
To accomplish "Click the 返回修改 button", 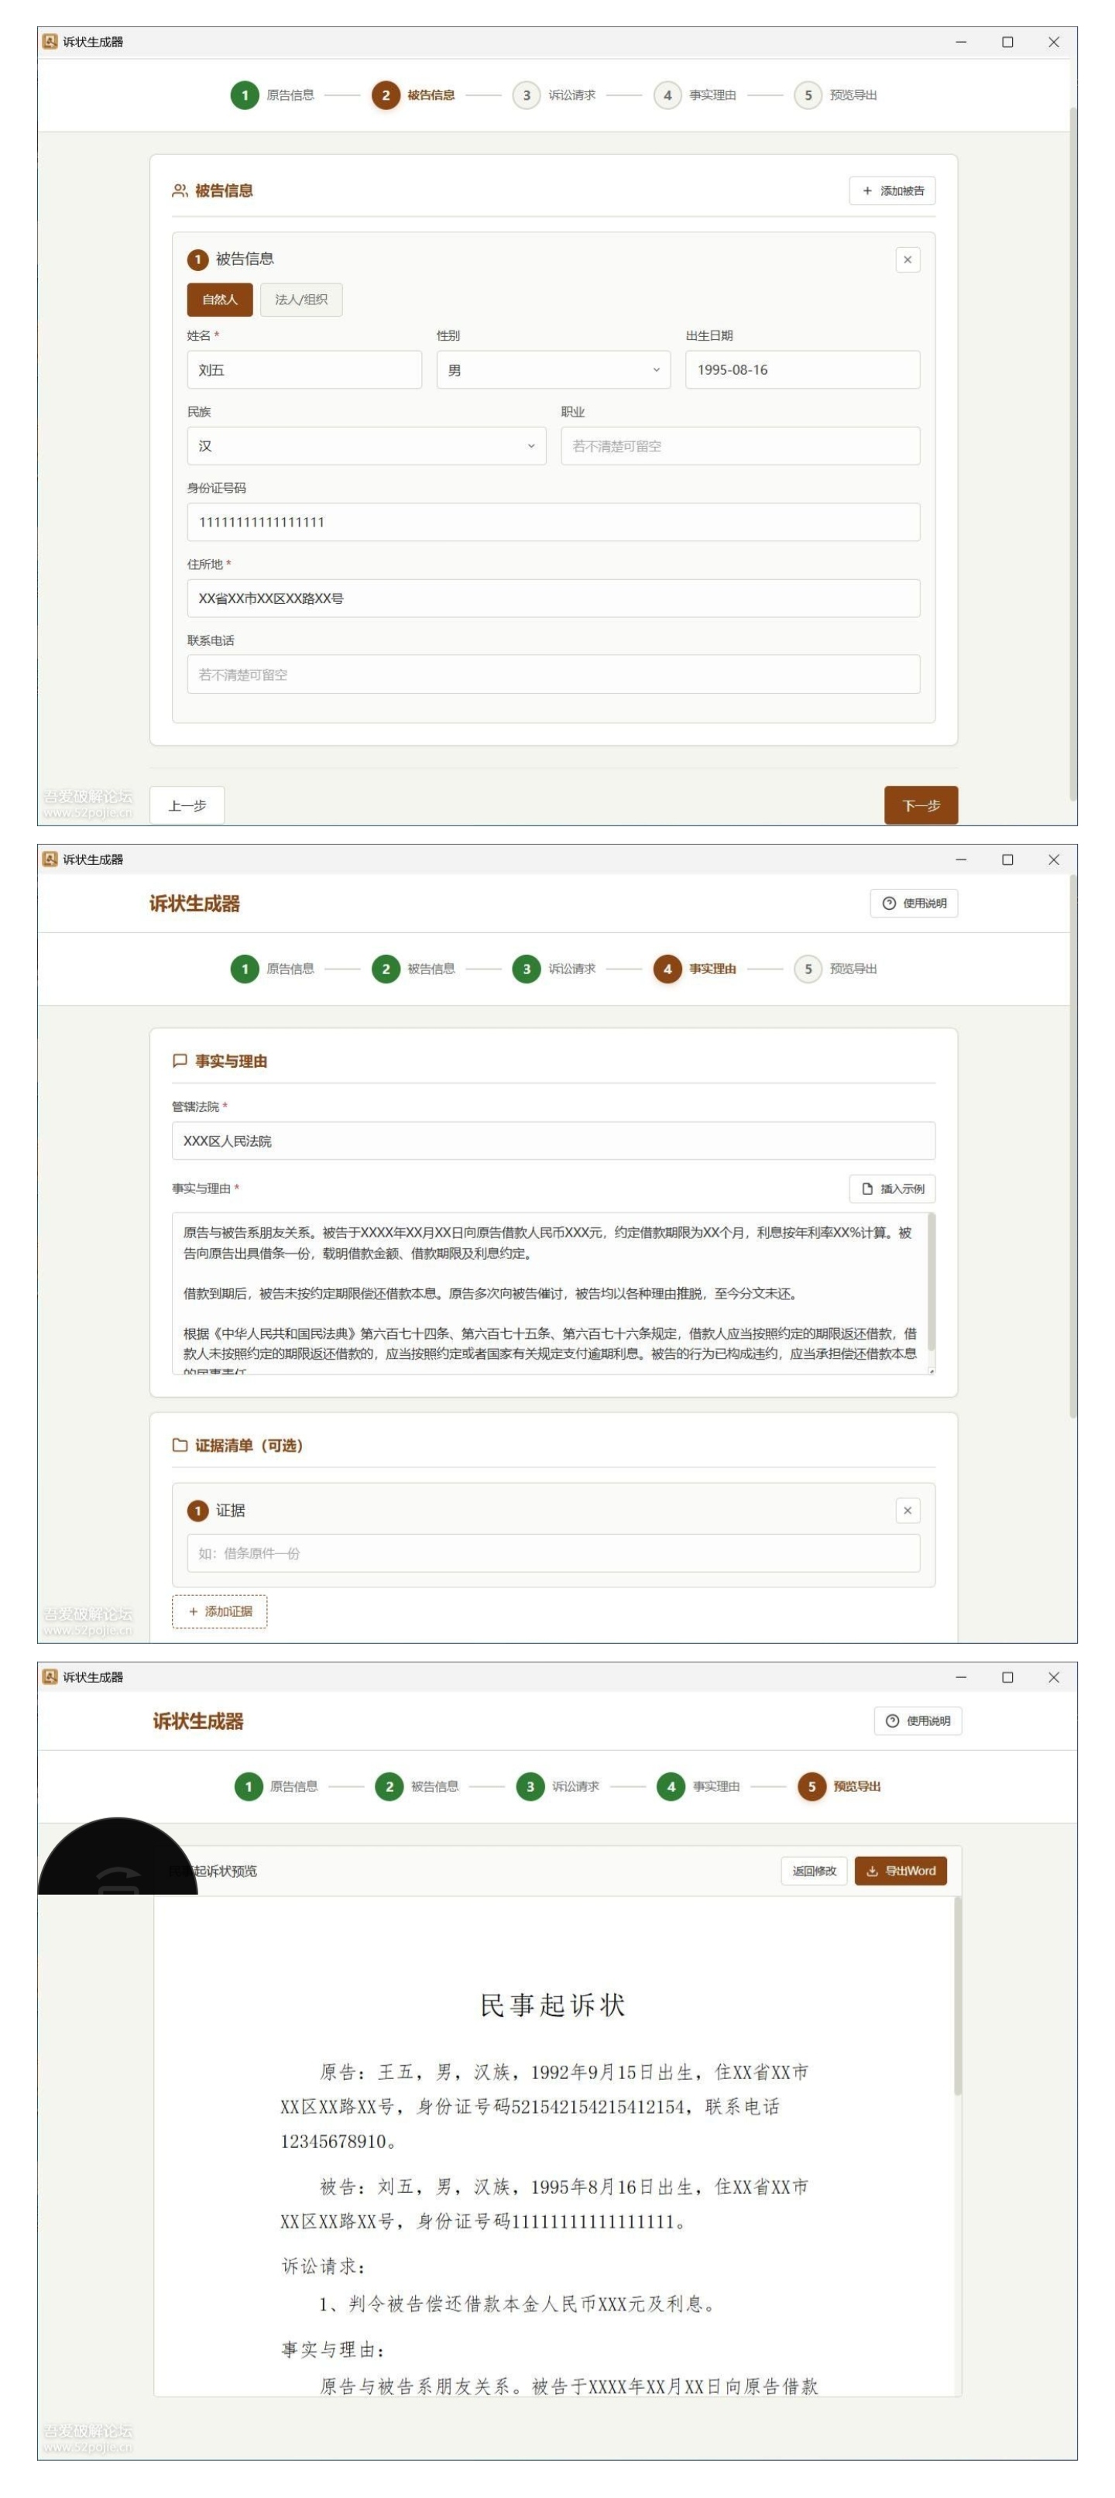I will pos(814,1871).
